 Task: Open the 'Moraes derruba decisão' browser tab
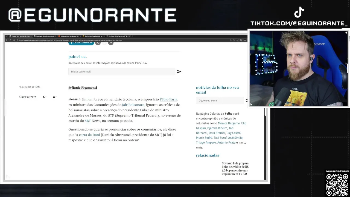69,36
